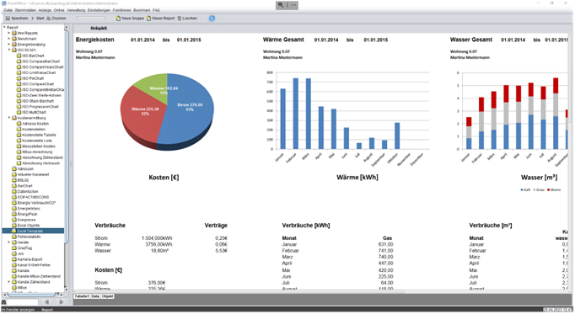
Task: Select the ISO BarChart report
Action: 30,56
